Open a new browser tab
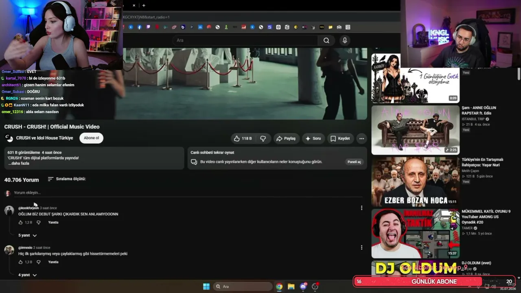Screen dimensions: 521x293 [x=144, y=5]
